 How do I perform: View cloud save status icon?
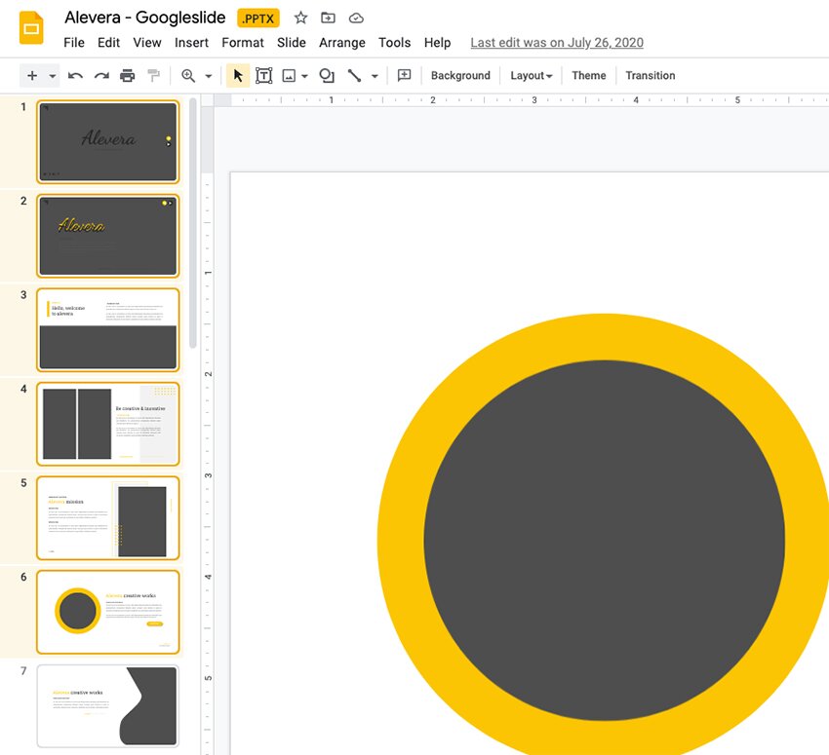coord(356,18)
